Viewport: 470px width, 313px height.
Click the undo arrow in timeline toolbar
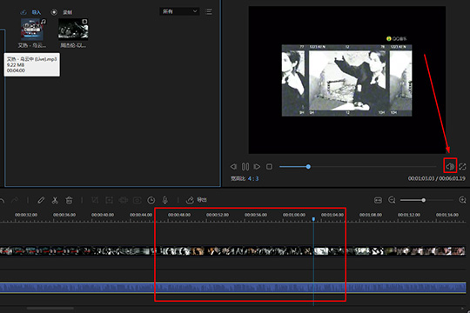pos(2,200)
